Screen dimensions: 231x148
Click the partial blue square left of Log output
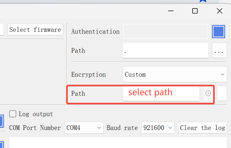click(2, 121)
